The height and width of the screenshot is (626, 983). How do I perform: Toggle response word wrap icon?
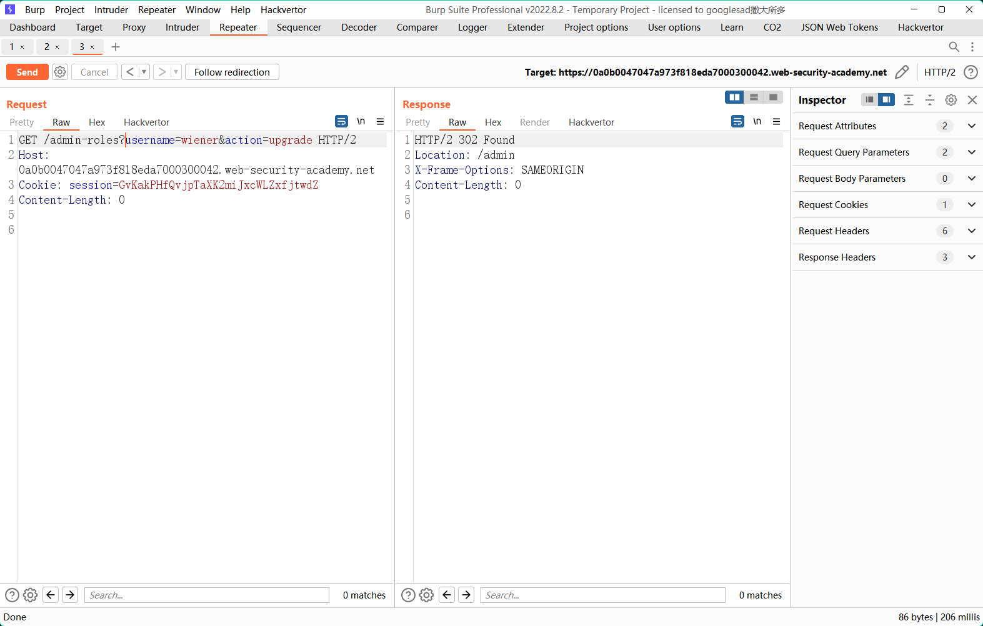coord(737,121)
